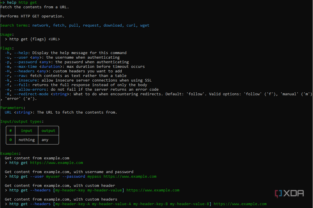Click the '--headers' flag in the Flags list
This screenshot has width=313, height=208.
click(24, 71)
